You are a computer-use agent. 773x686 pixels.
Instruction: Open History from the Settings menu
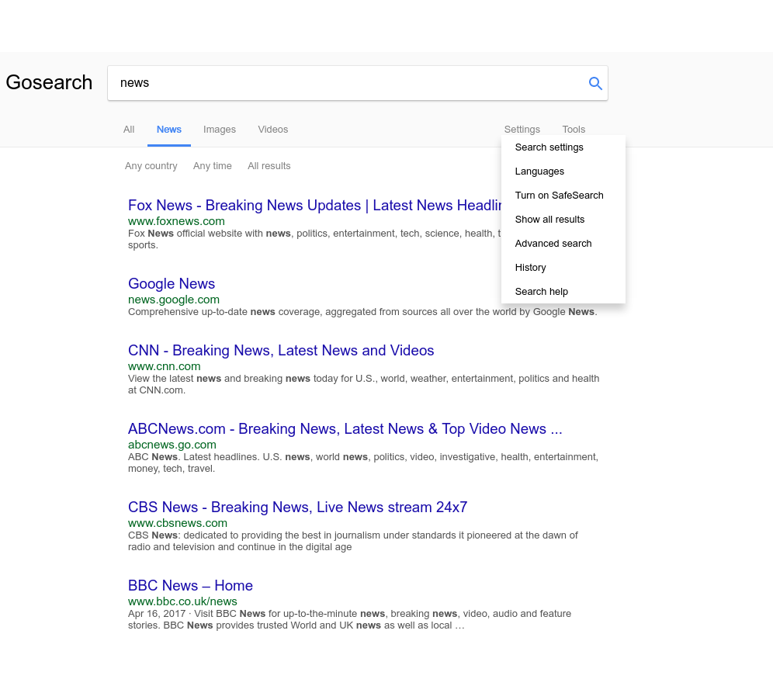pos(563,268)
